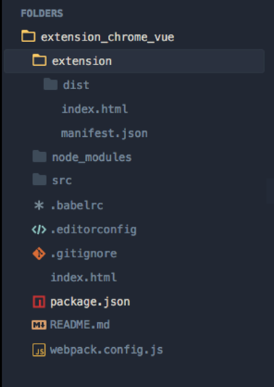Click the open extension folder icon
274x387 pixels.
39,60
